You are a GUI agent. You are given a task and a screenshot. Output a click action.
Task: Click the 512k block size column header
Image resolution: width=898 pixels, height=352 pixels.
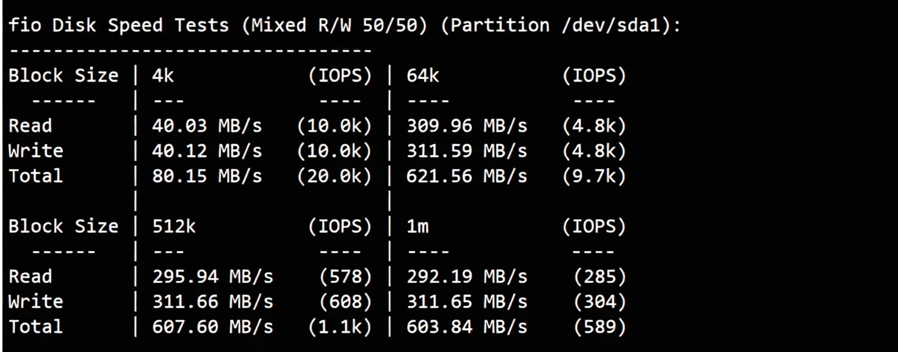point(174,226)
